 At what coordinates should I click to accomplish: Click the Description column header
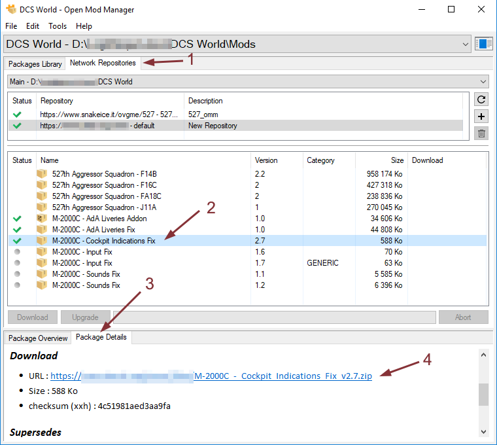point(323,101)
